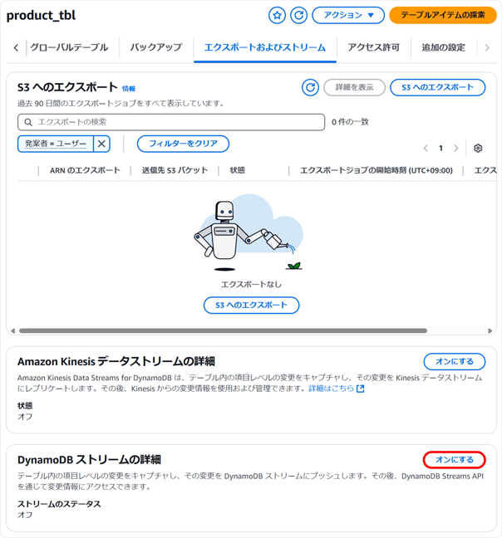Click the 0 件の一致 match count

click(x=350, y=122)
